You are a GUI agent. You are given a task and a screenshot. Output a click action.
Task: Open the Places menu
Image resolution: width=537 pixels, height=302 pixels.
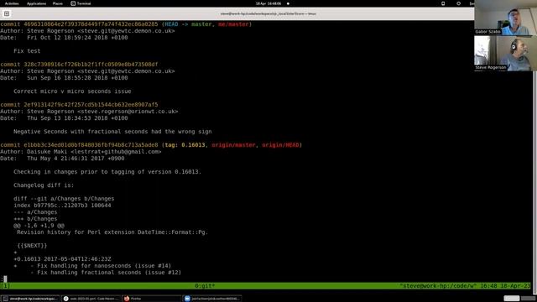pyautogui.click(x=58, y=3)
